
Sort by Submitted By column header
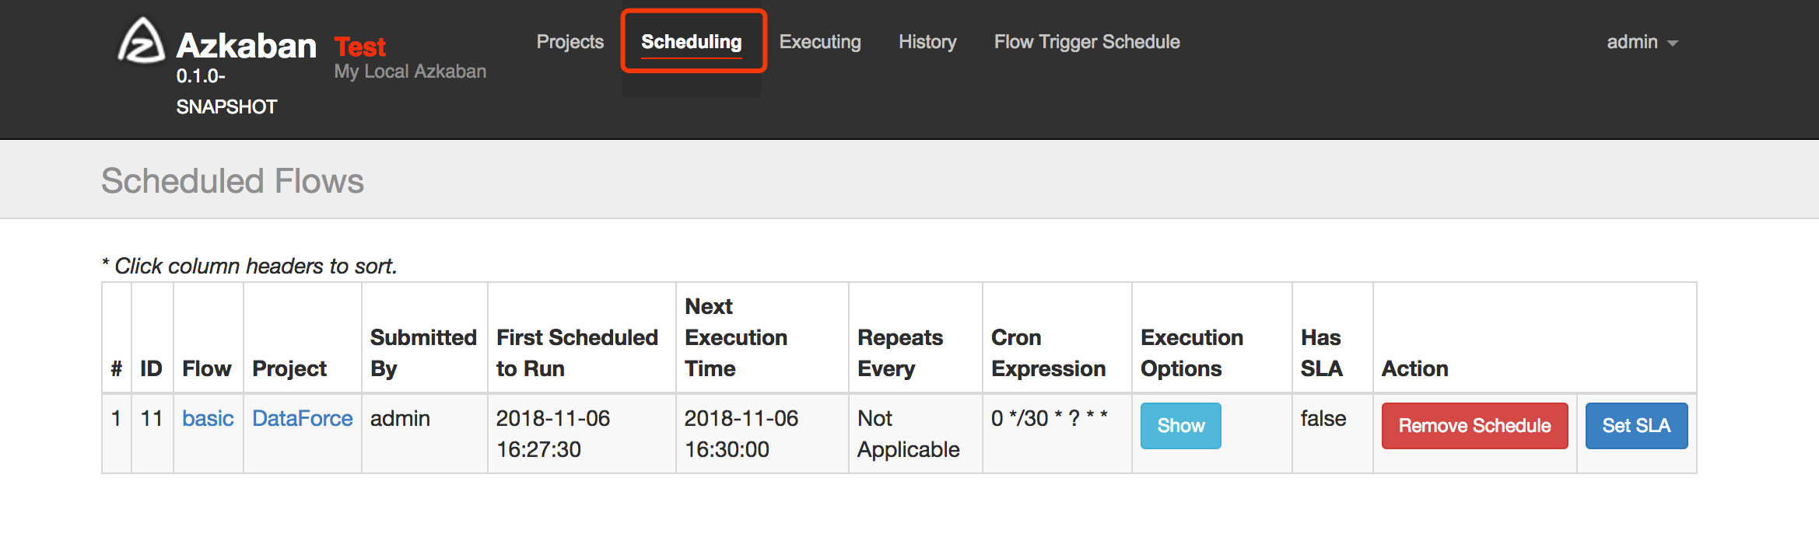pyautogui.click(x=424, y=353)
